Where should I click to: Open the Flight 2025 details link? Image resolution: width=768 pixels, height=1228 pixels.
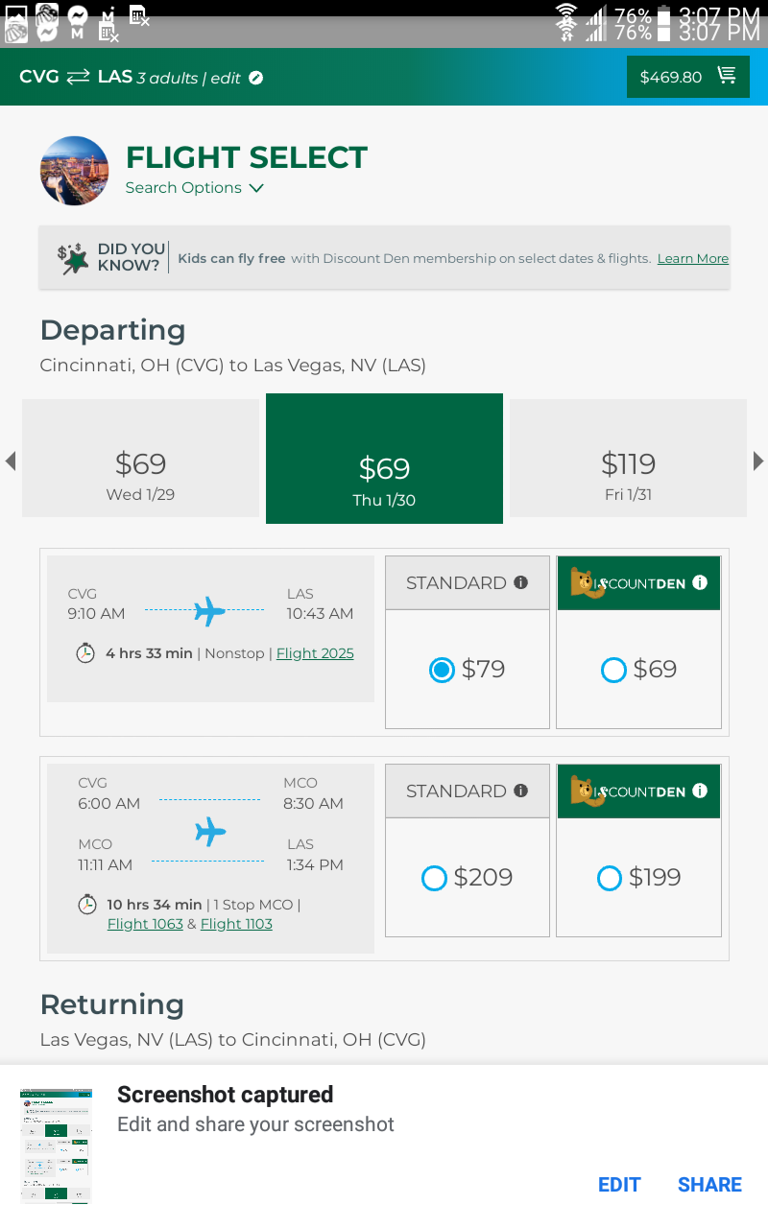click(315, 653)
